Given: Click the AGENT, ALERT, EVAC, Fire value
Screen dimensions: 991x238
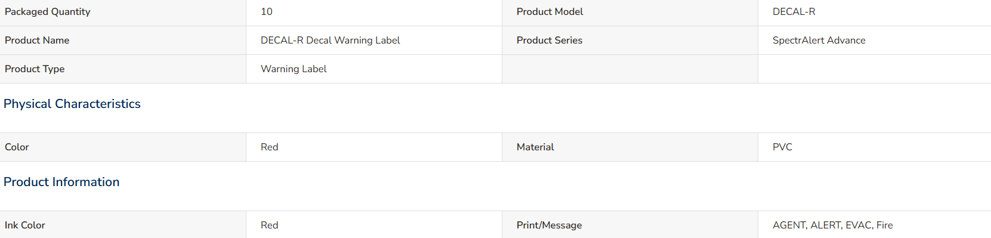Looking at the screenshot, I should coord(832,225).
